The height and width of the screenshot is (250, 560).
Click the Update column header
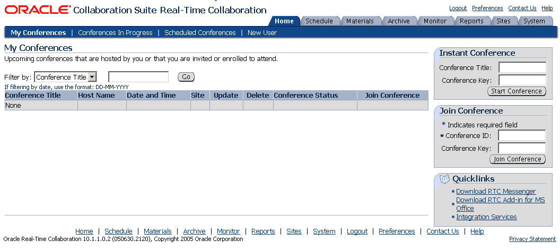[226, 96]
